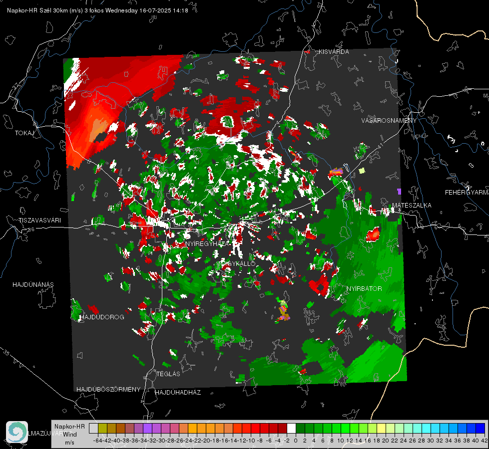Click the Napkor-HR legend title

coord(69,426)
